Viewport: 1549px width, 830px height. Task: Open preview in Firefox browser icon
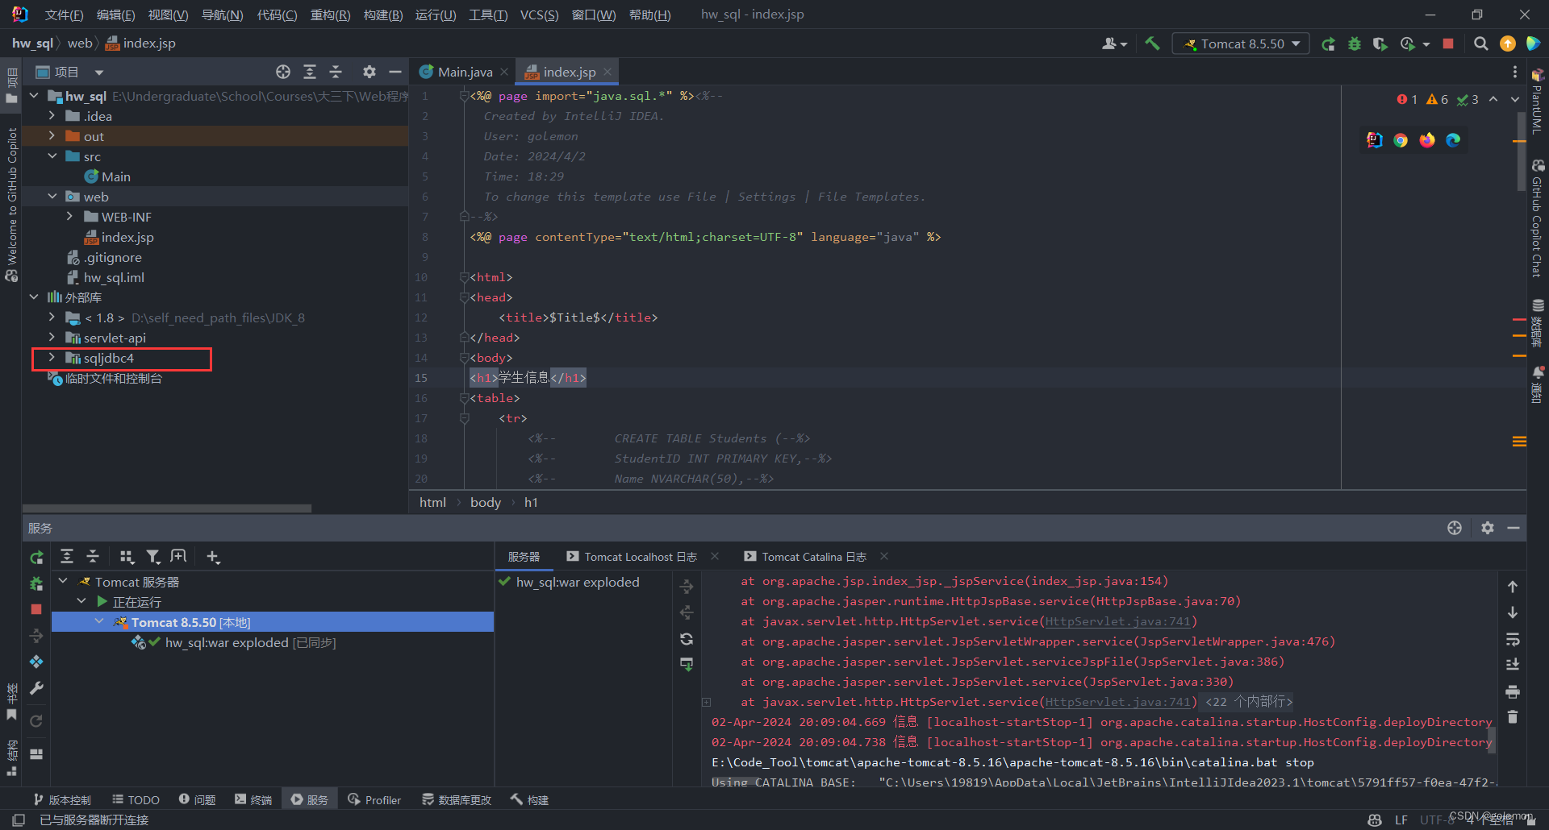1427,140
